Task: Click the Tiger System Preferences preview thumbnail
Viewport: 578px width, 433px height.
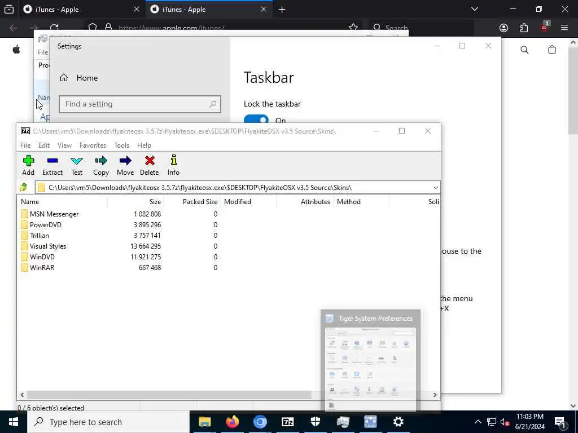Action: tap(370, 369)
